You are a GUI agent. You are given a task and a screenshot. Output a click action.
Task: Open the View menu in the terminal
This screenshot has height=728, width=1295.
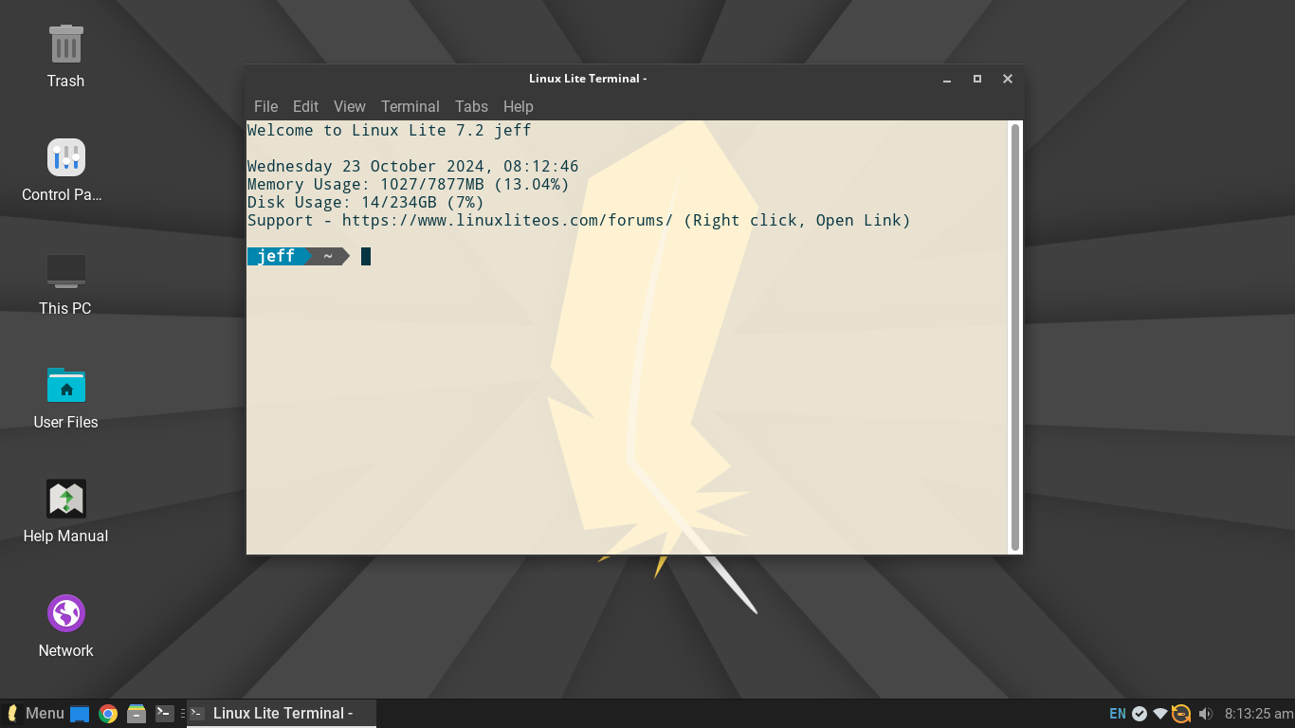pyautogui.click(x=349, y=106)
